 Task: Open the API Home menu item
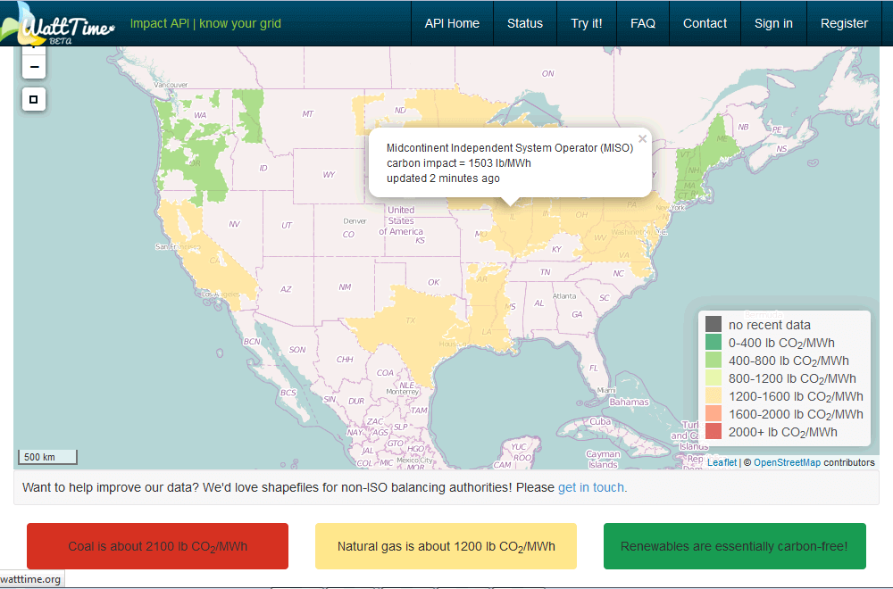click(x=452, y=23)
